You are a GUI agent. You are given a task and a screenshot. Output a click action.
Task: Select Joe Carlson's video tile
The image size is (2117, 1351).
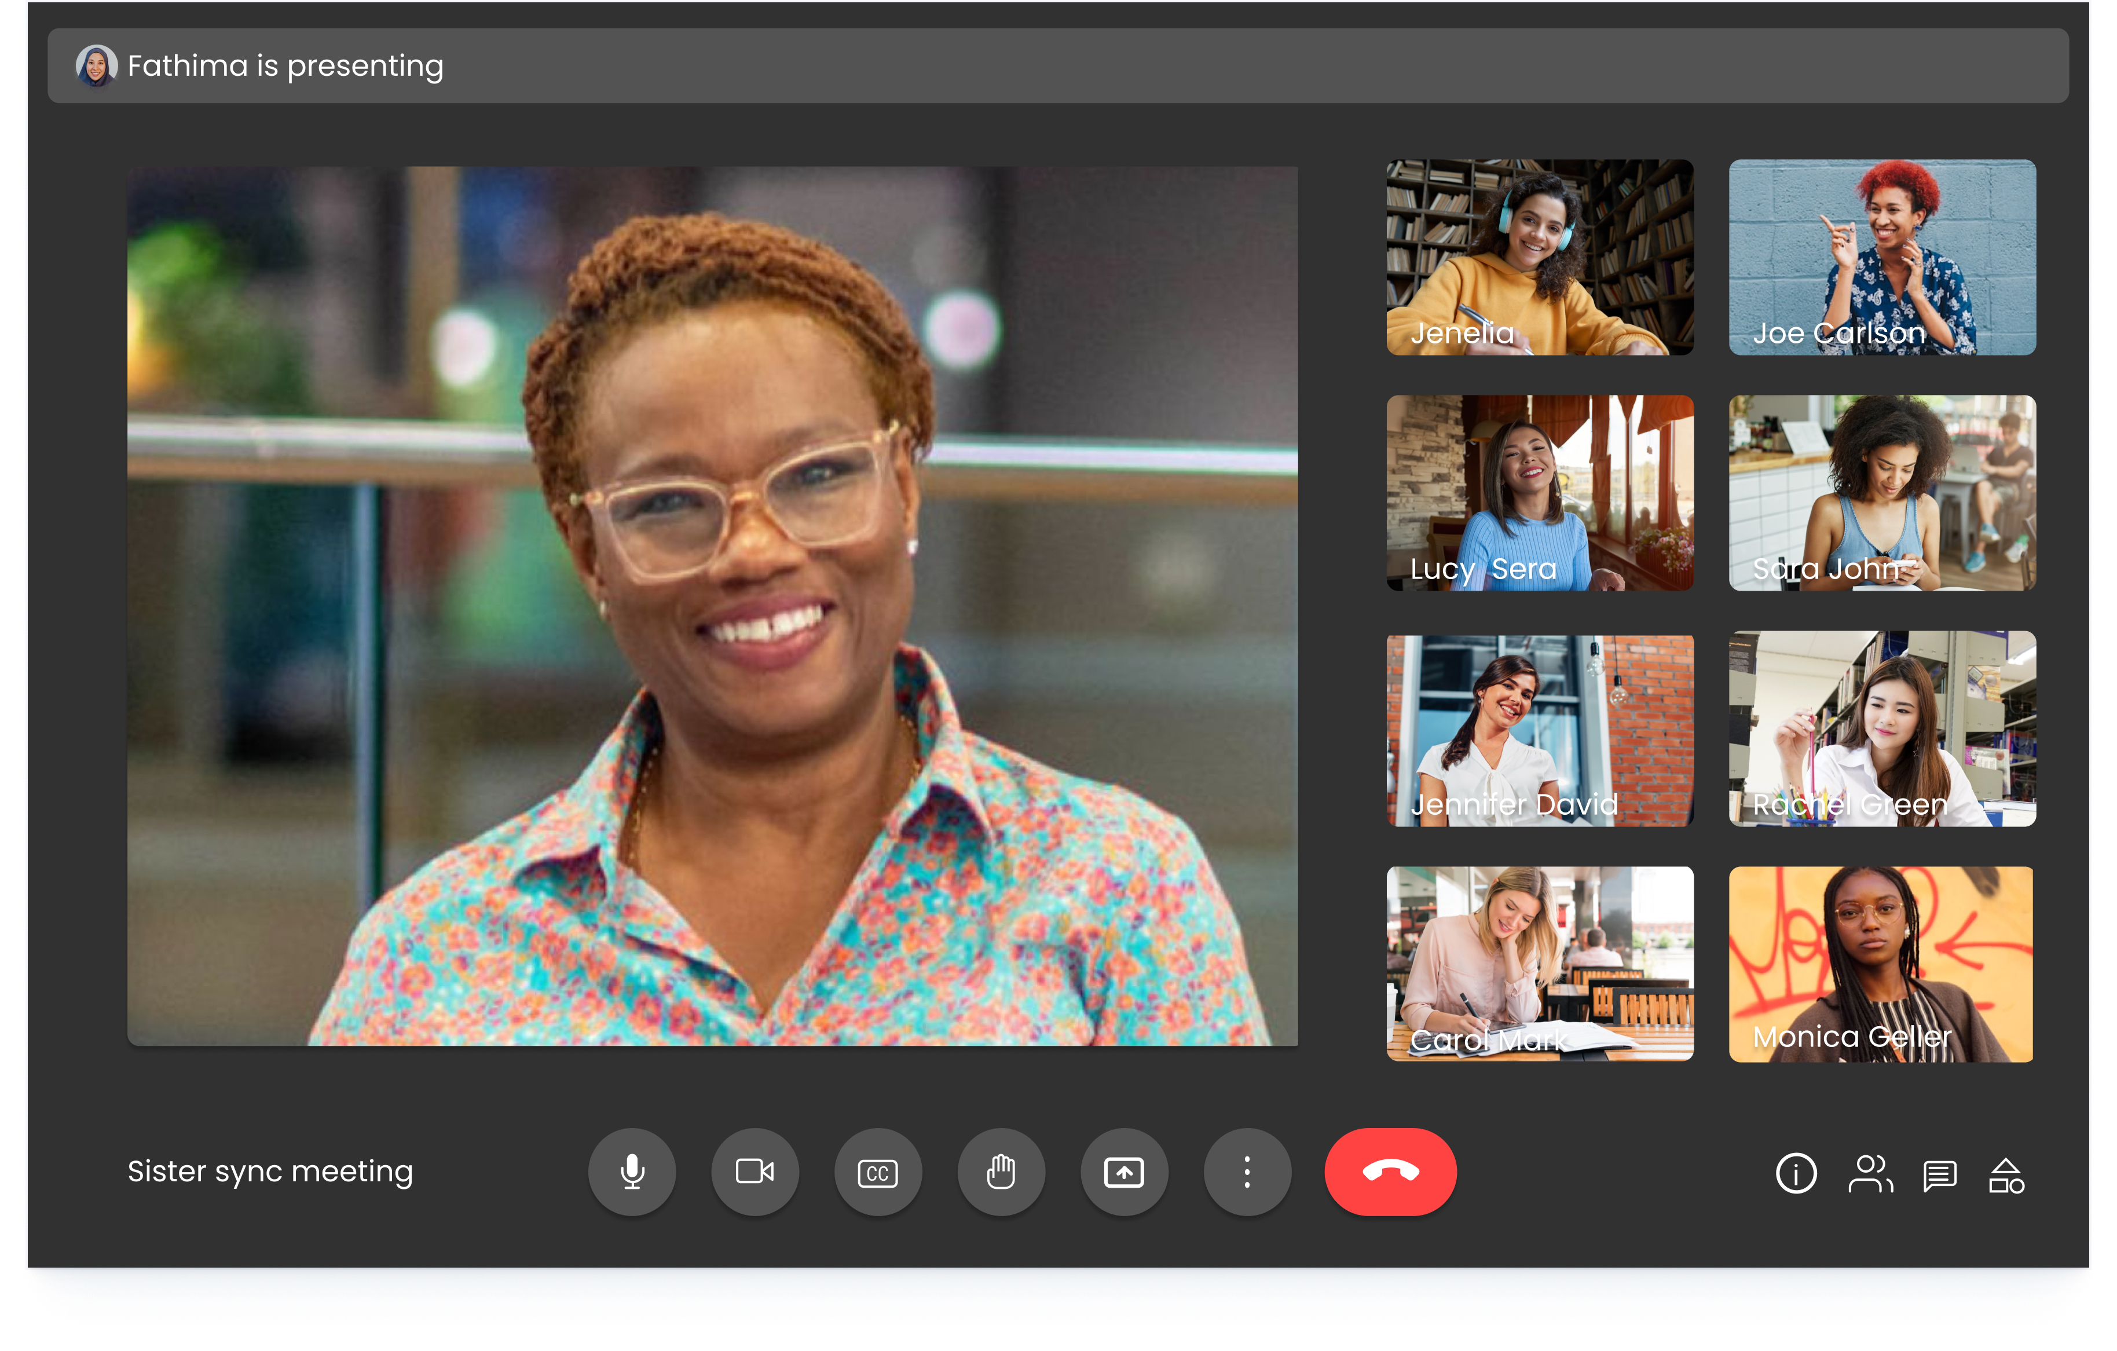tap(1881, 257)
